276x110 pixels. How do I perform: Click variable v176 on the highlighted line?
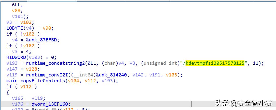click(x=18, y=104)
